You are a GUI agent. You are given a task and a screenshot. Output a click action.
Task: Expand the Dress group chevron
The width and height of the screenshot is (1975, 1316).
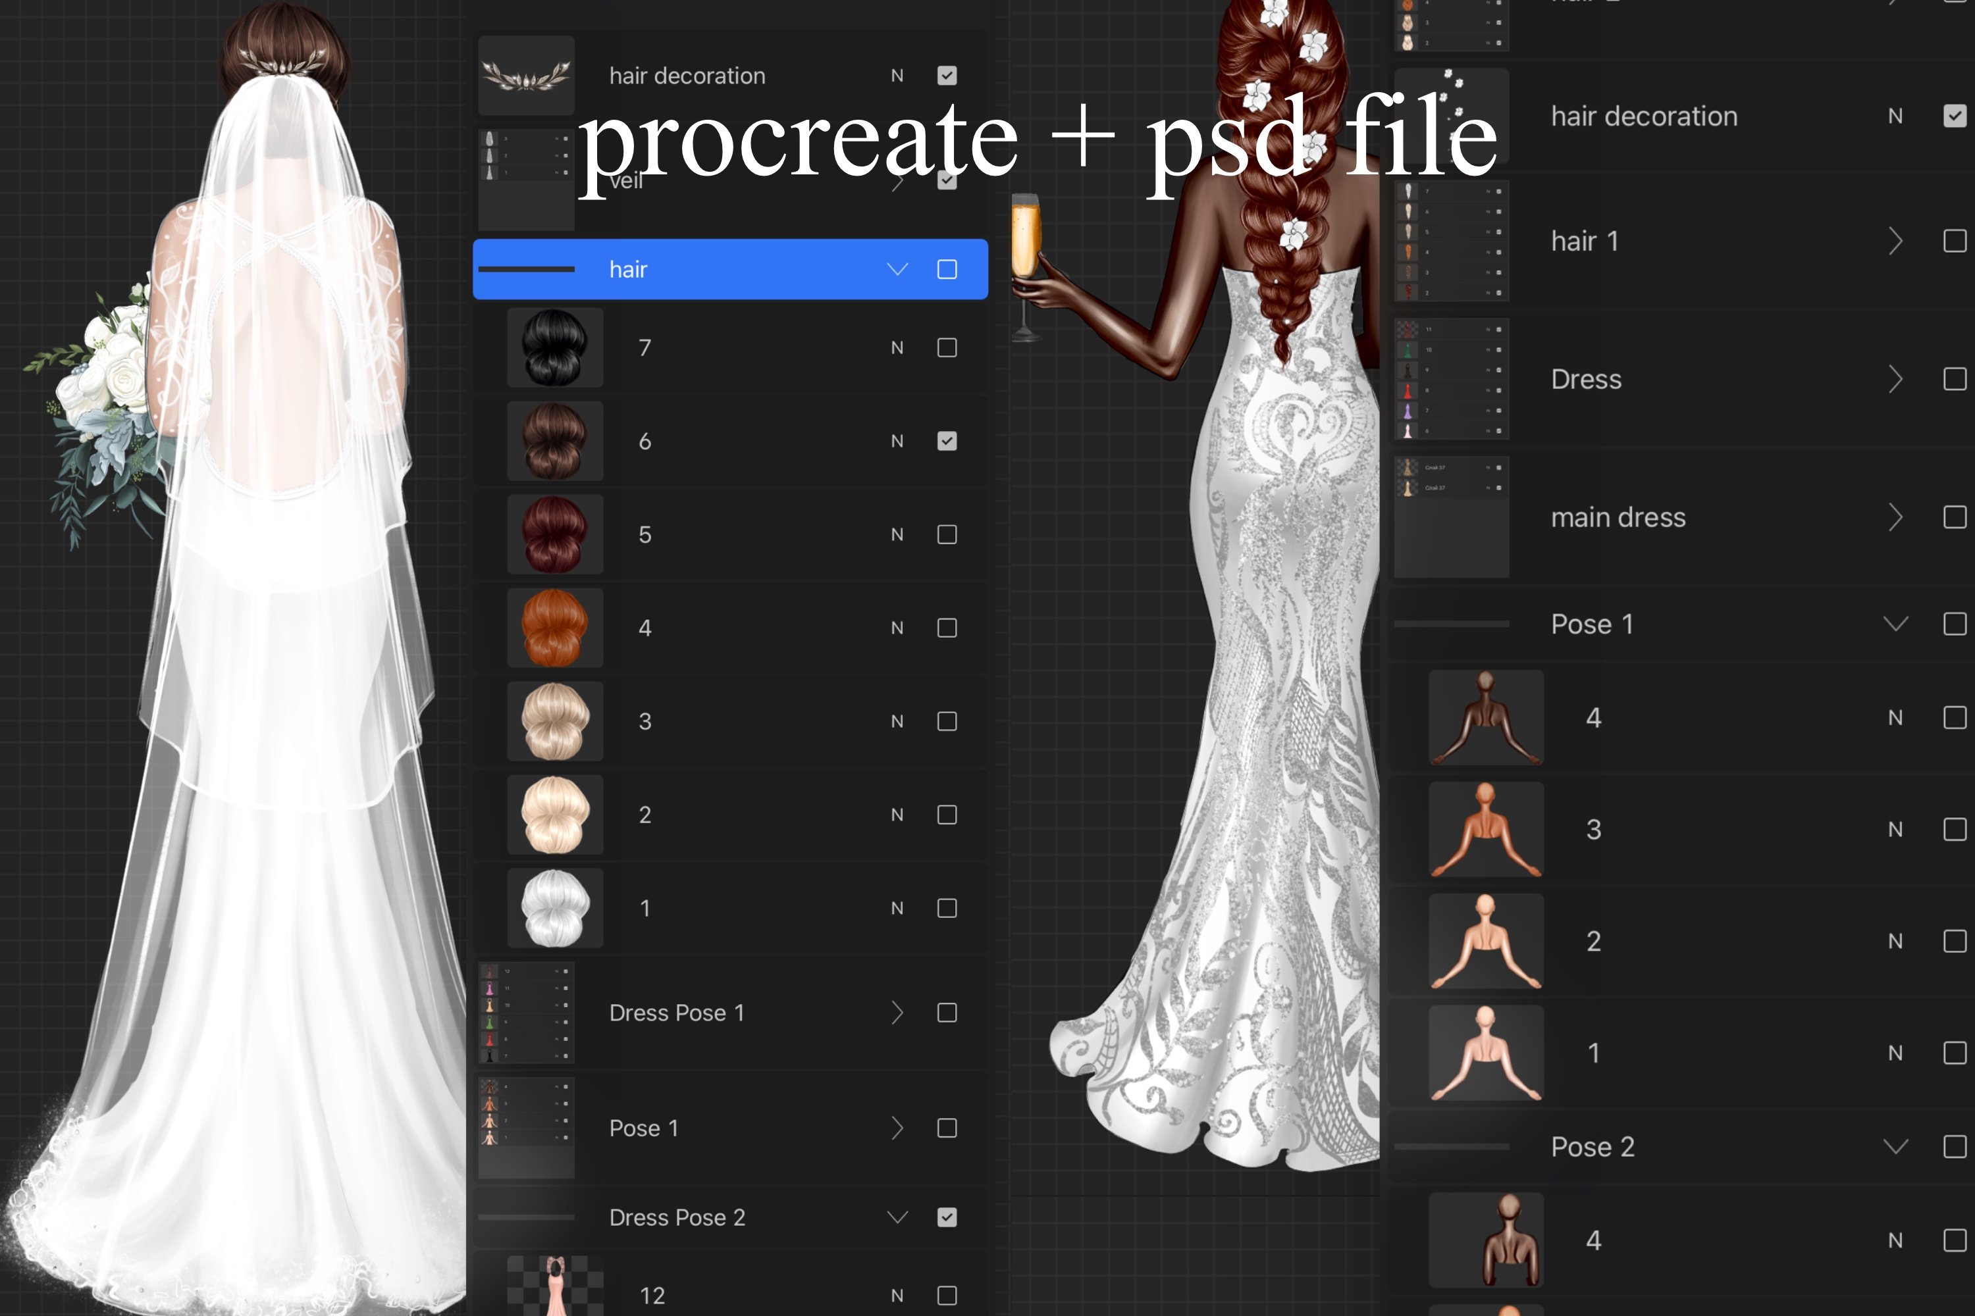1895,380
